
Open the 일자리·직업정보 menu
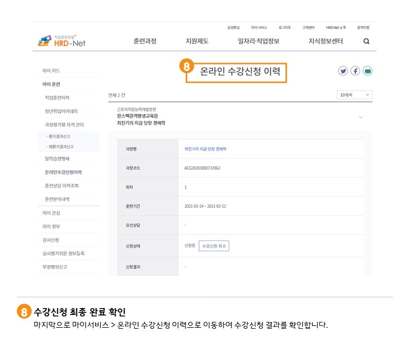pos(258,41)
